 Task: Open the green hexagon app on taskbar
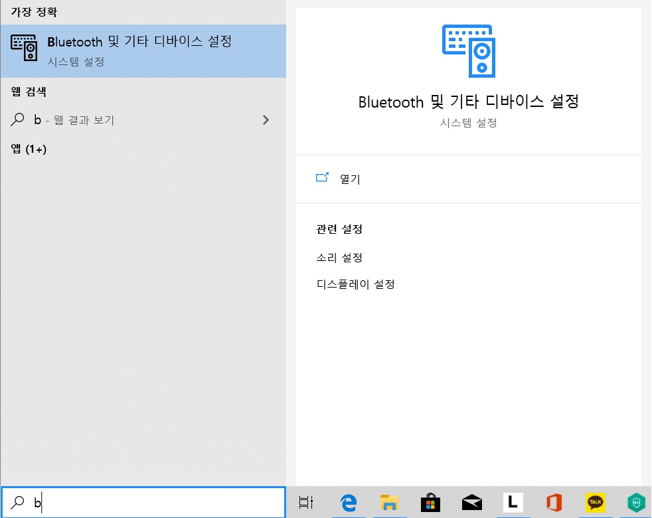coord(636,503)
